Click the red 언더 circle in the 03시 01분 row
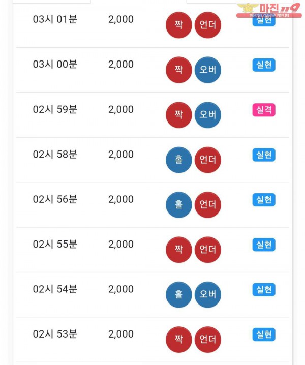The image size is (305, 365). coord(208,25)
